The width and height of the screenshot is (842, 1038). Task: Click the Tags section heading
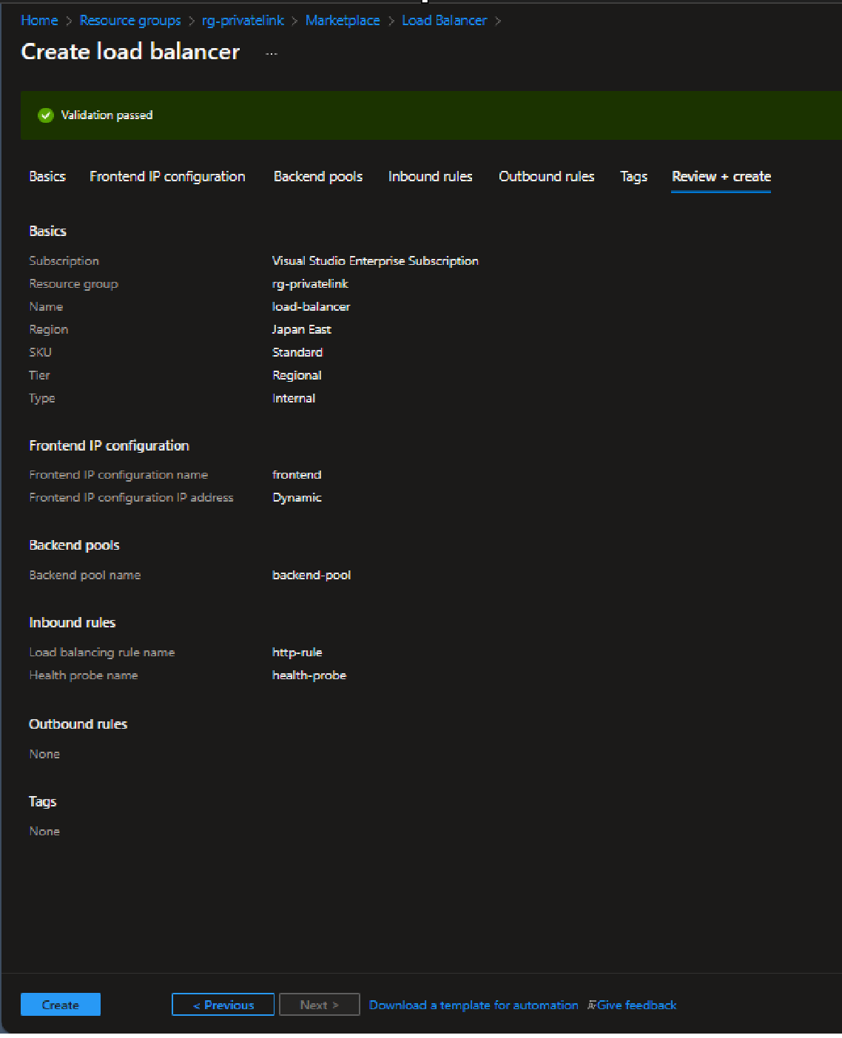[43, 802]
